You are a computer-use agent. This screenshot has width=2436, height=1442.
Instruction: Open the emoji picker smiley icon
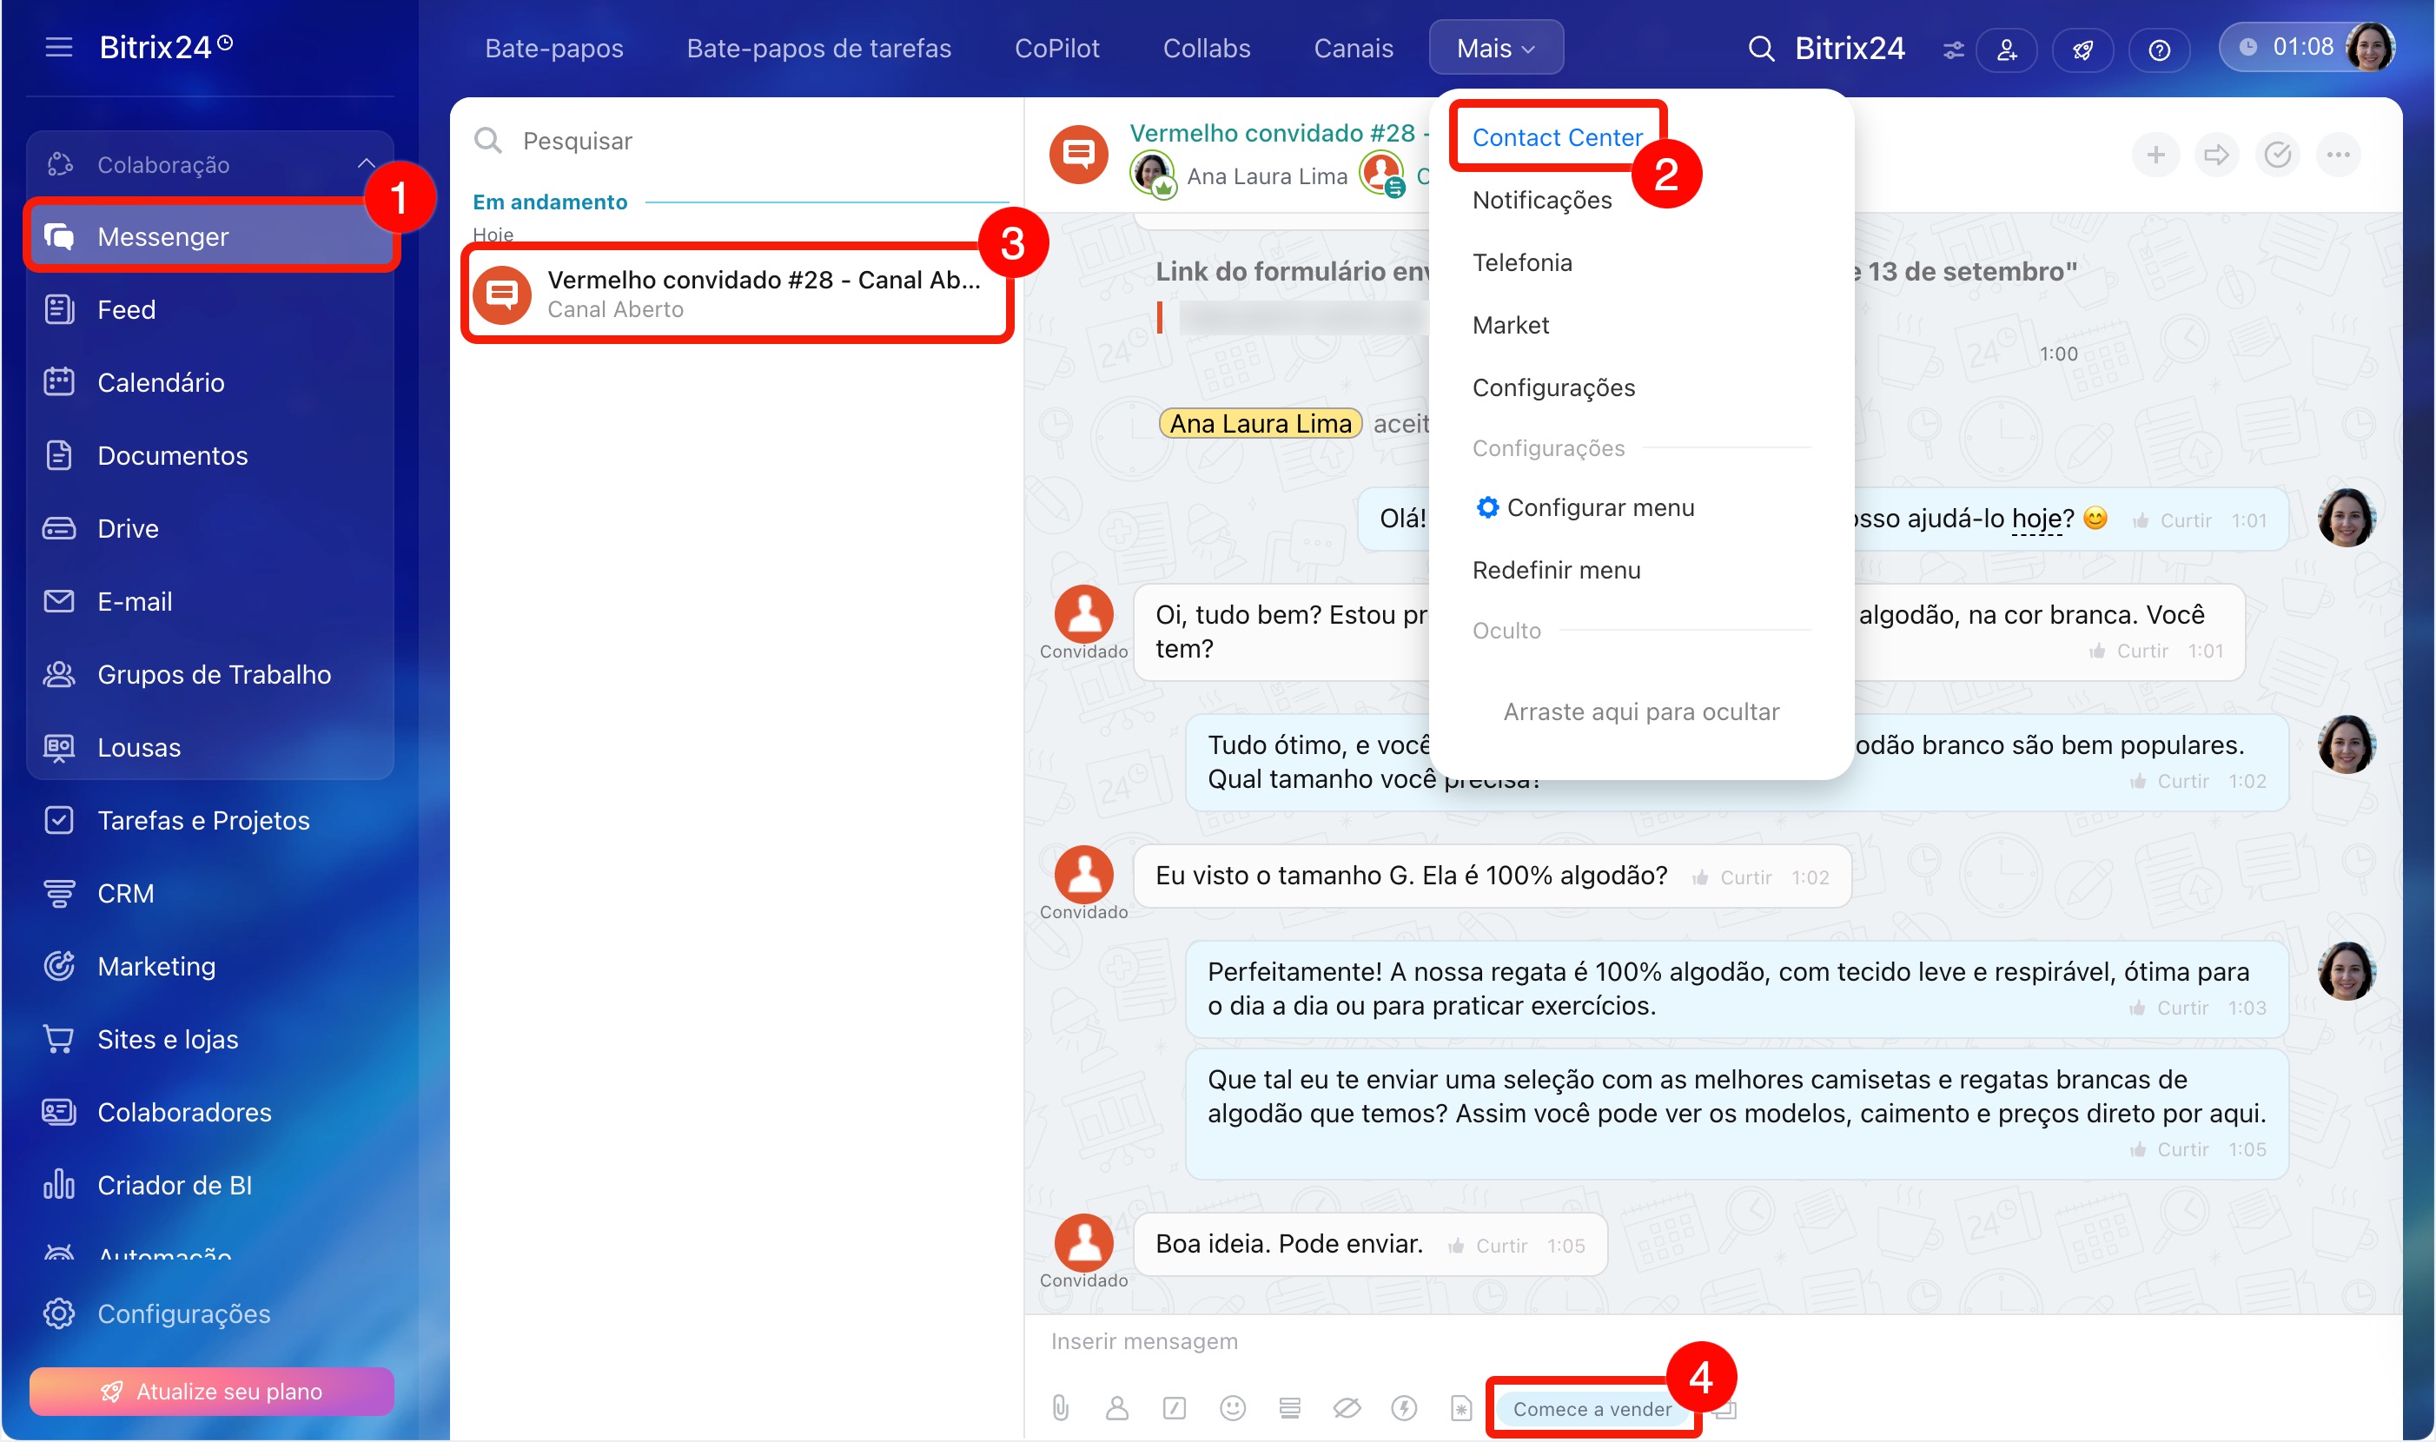[x=1232, y=1408]
